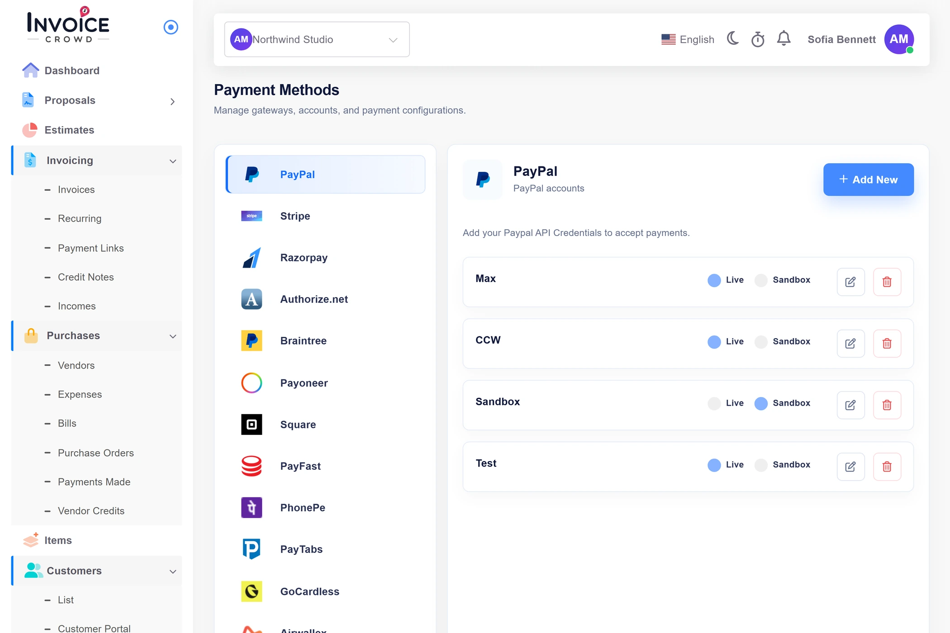Click the Estimates pie chart icon

(x=30, y=130)
